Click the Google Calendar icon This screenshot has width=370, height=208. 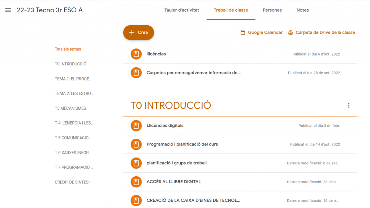click(x=243, y=32)
